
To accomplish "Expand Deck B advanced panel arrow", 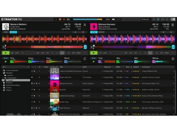I will click(173, 53).
